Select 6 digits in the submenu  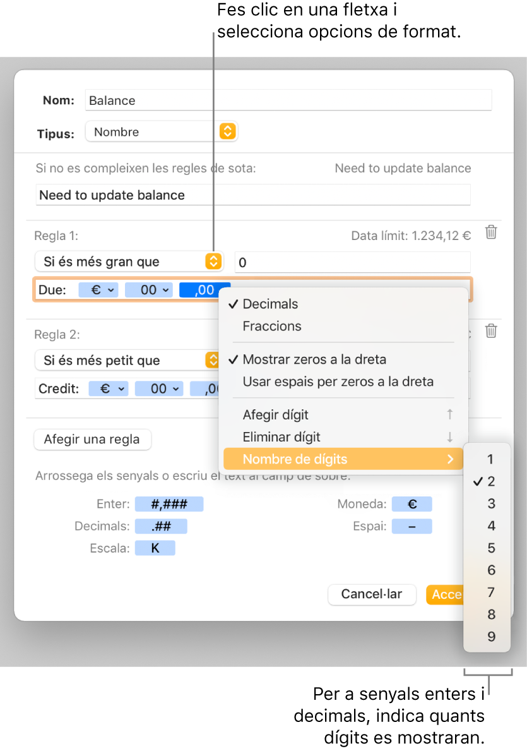[487, 570]
